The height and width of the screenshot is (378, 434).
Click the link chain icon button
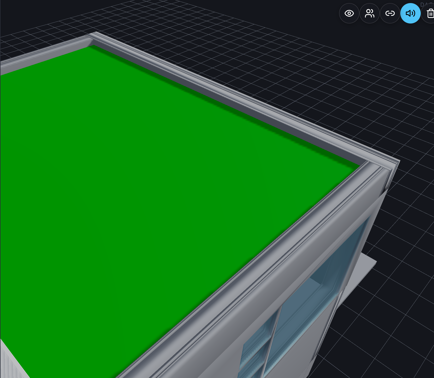coord(390,13)
